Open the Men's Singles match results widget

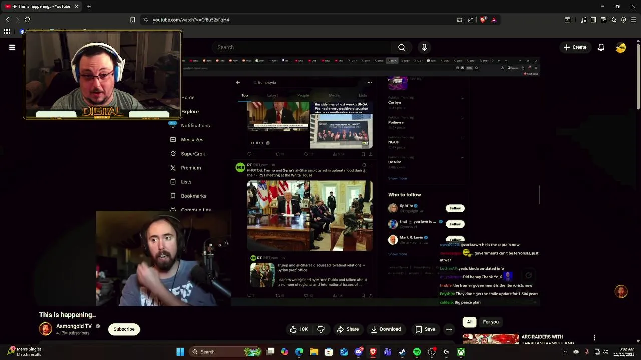(x=24, y=352)
